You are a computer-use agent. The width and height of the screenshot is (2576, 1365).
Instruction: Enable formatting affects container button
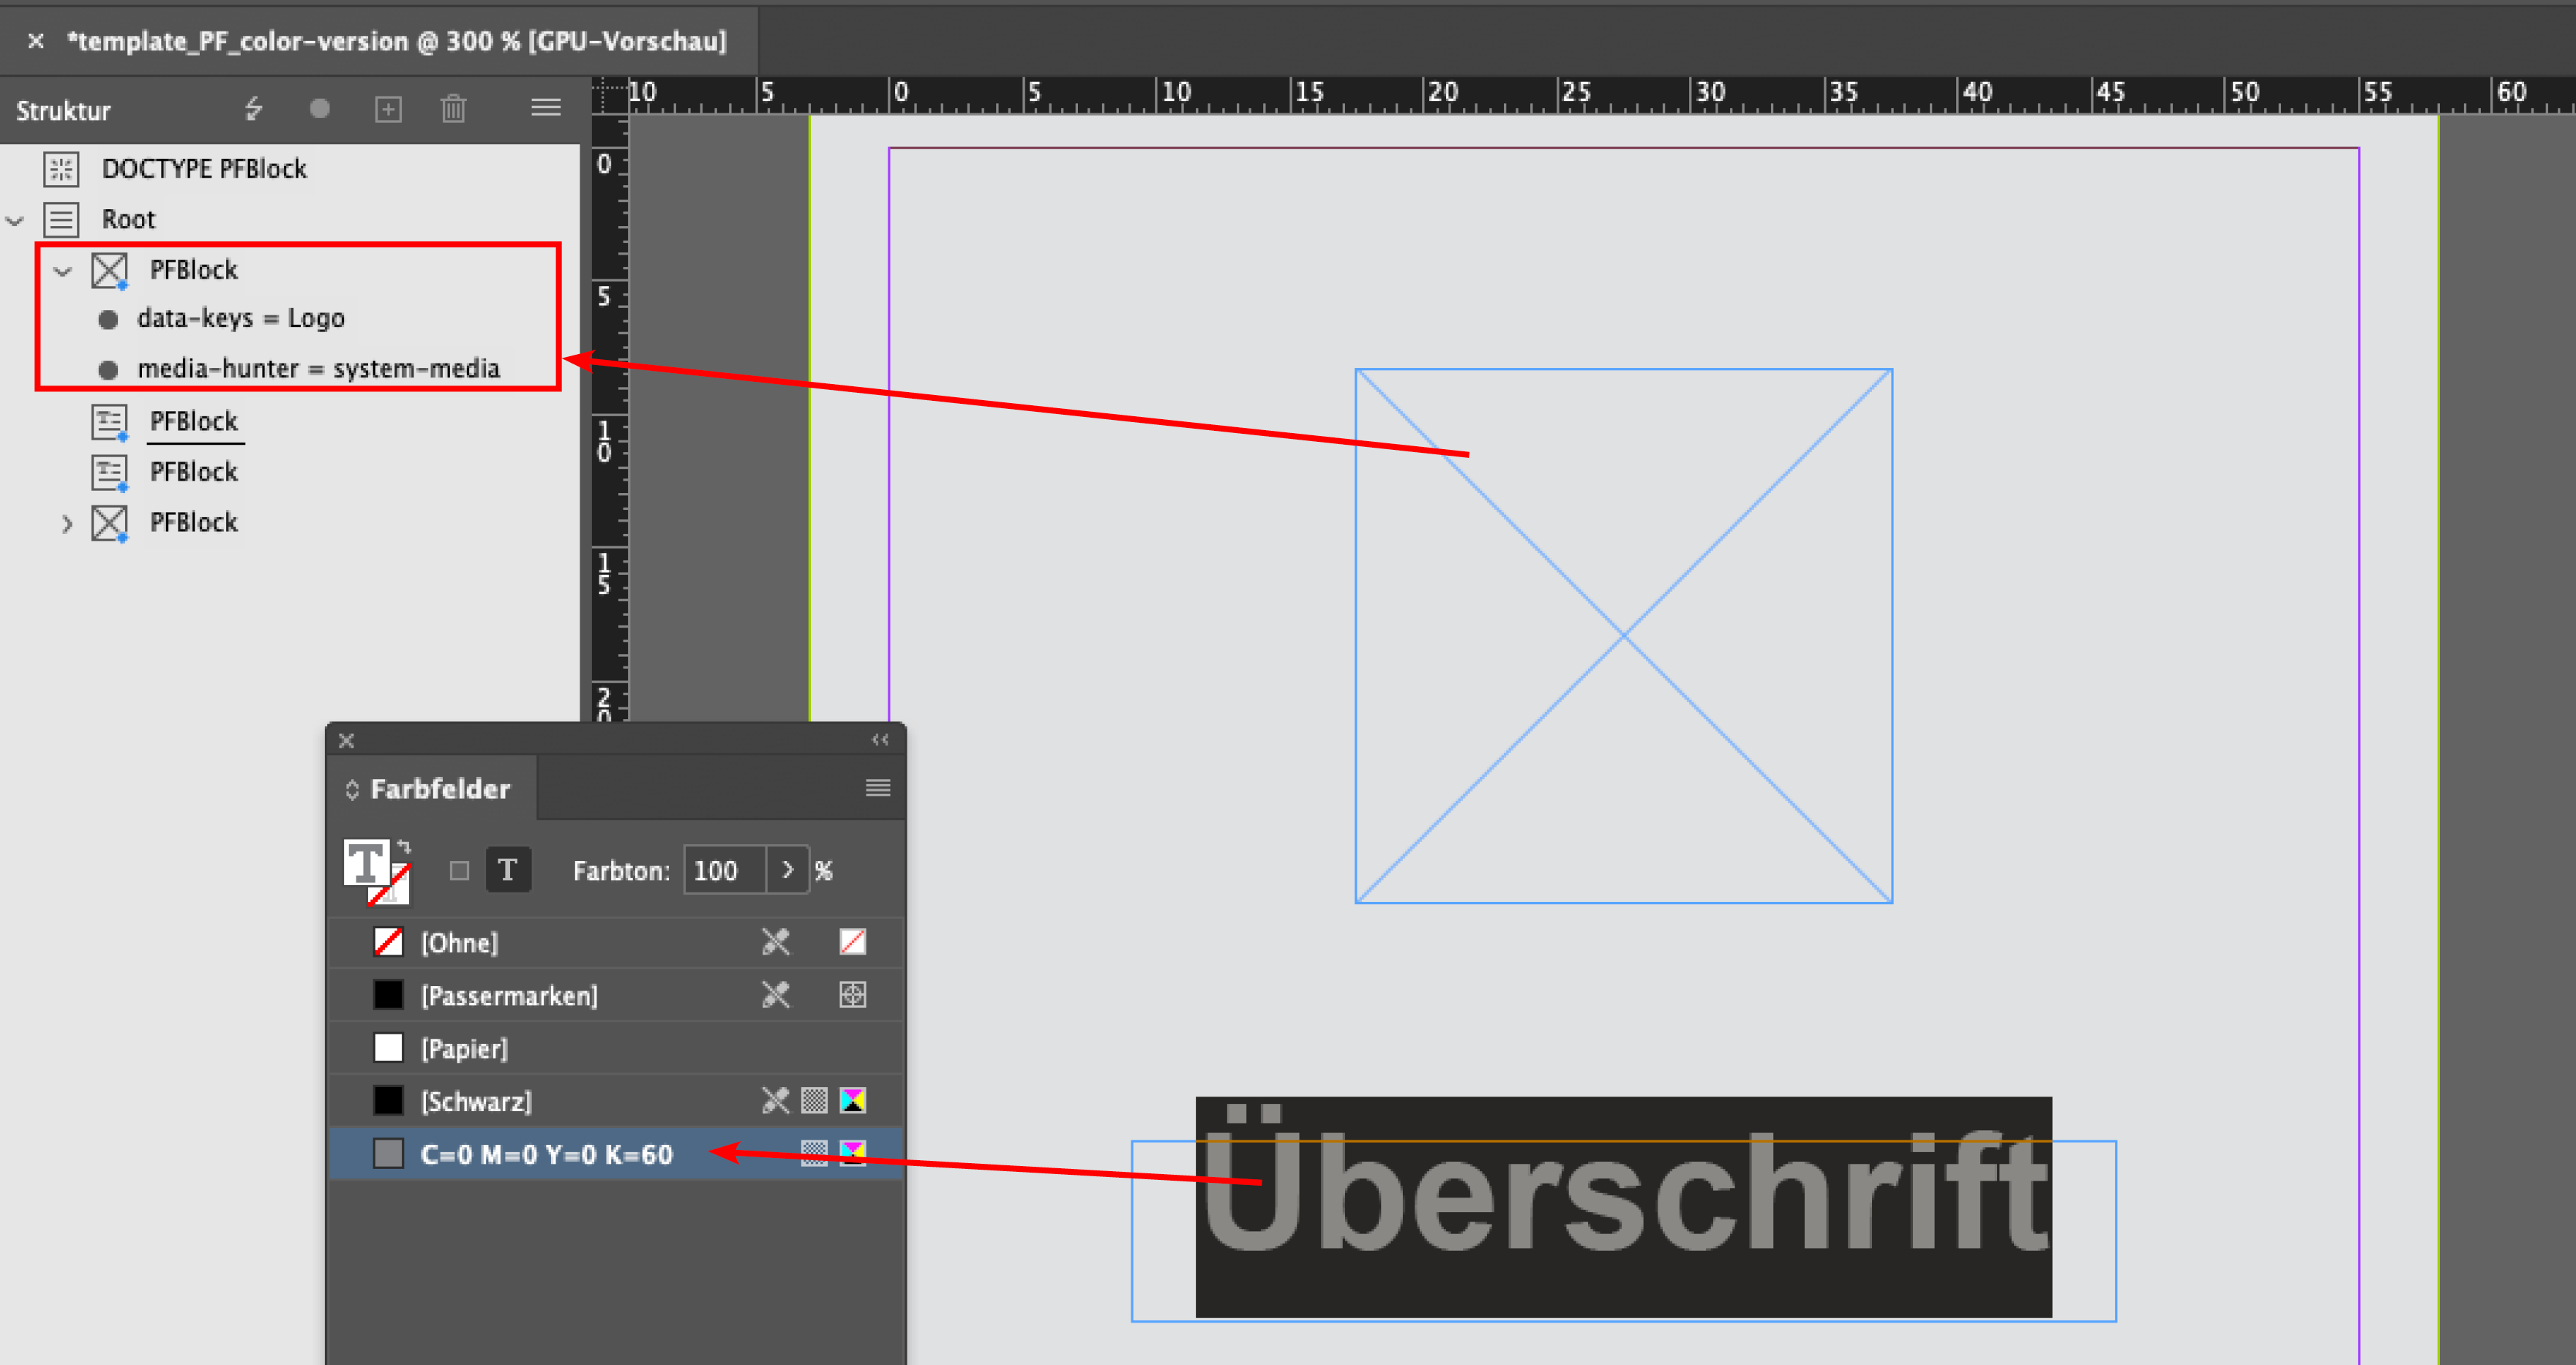click(x=459, y=870)
